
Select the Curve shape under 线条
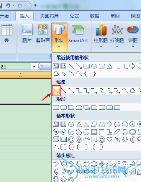tap(125, 90)
